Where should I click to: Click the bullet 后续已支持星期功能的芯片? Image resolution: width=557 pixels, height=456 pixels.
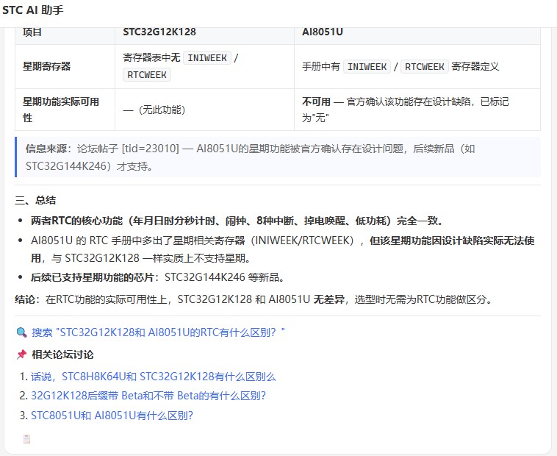[x=158, y=277]
